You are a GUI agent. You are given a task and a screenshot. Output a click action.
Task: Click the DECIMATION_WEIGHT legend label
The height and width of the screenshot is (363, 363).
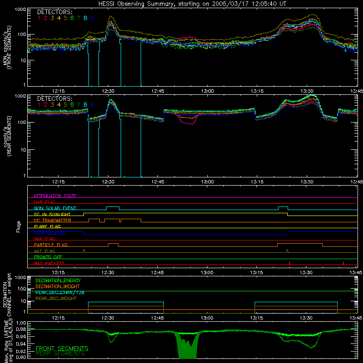point(58,286)
